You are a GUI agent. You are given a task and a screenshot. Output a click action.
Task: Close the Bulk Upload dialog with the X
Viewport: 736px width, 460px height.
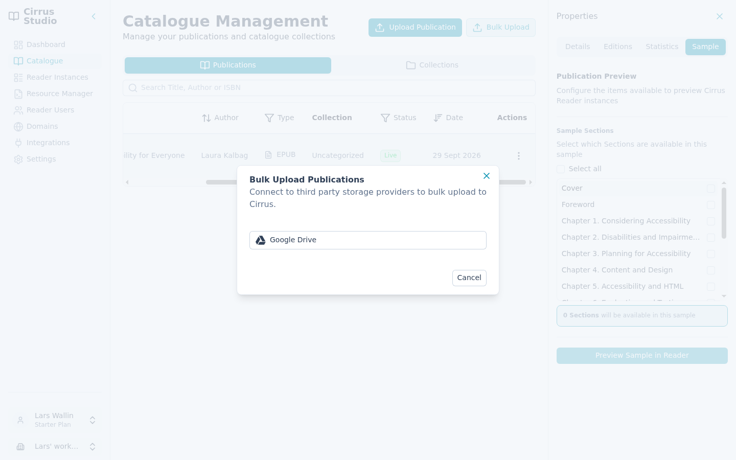[x=487, y=176]
